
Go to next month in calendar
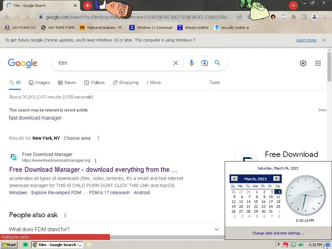276,179
